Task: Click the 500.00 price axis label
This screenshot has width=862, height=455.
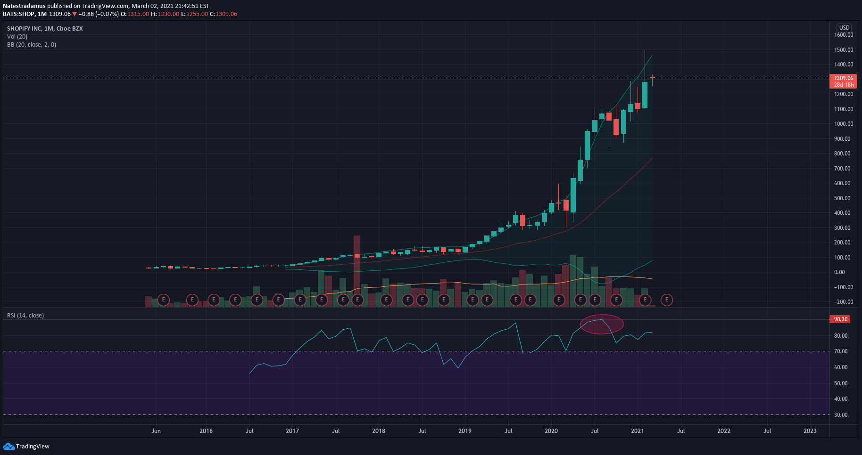Action: click(x=842, y=198)
